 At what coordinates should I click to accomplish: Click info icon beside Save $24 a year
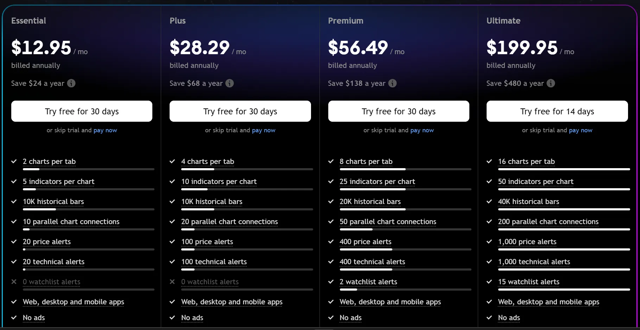(71, 83)
